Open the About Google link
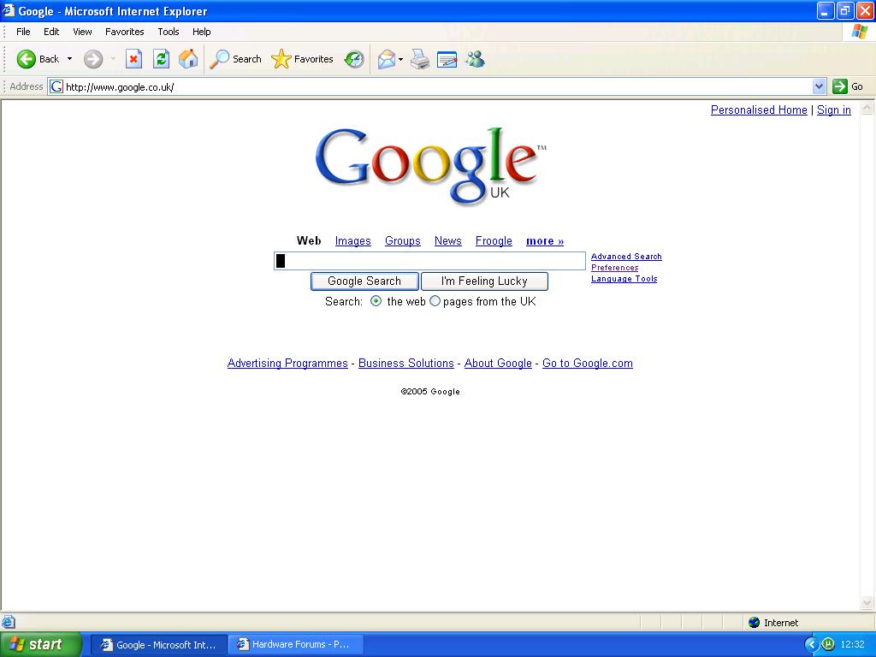The height and width of the screenshot is (657, 876). tap(498, 363)
